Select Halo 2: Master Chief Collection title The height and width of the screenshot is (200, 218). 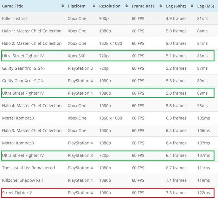(x=32, y=43)
